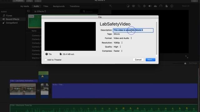Click the Clip Information icon
Viewport: 200px width, 112px height.
(172, 6)
